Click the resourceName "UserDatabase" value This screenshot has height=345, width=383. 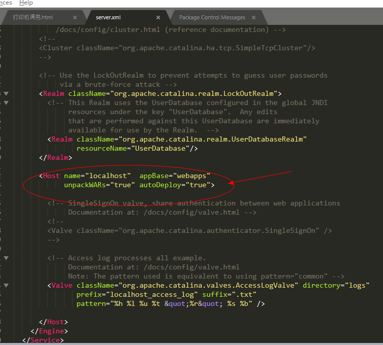point(160,148)
